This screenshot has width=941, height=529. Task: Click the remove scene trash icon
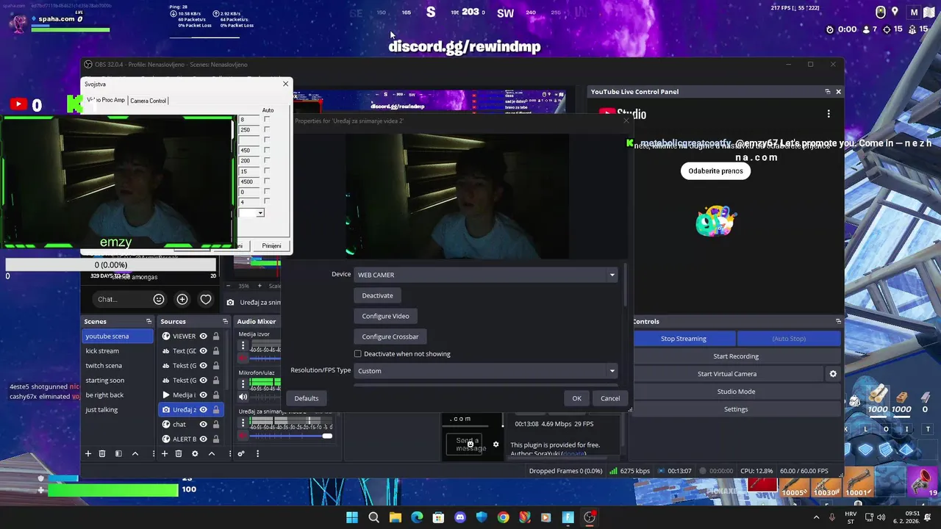click(x=102, y=454)
